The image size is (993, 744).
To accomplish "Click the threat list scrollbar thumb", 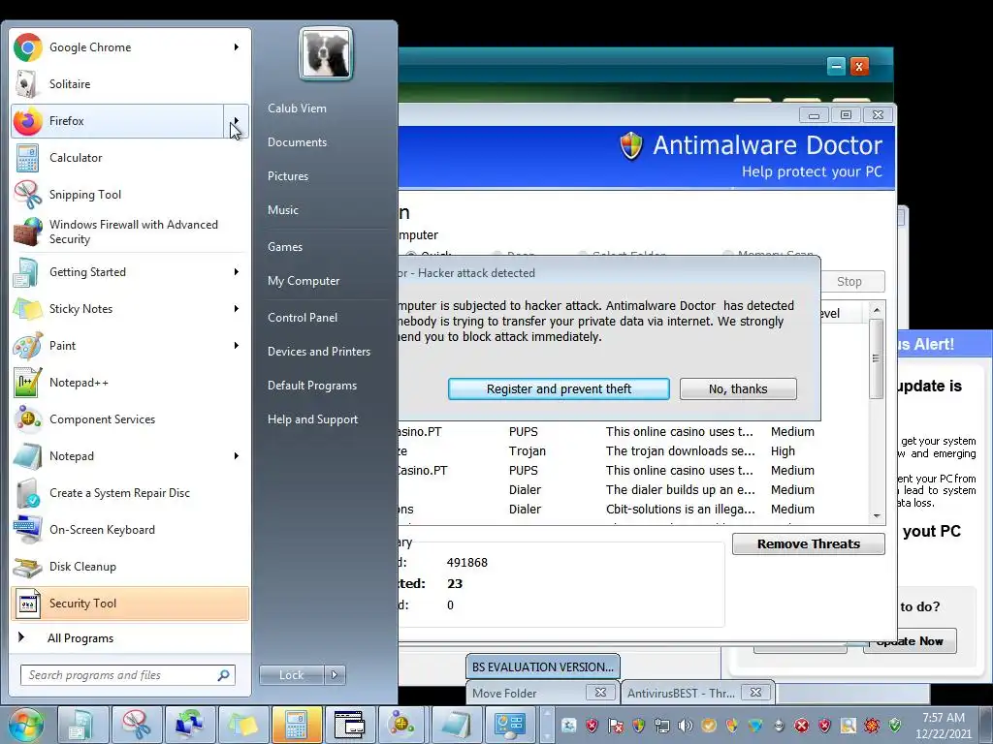I will point(877,358).
